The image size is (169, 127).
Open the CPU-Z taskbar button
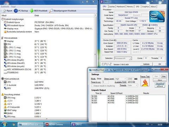pos(84,125)
